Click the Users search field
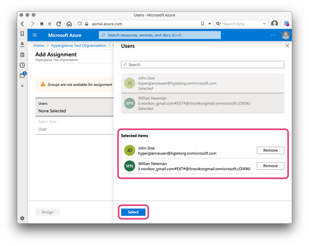The width and height of the screenshot is (309, 246). 203,64
